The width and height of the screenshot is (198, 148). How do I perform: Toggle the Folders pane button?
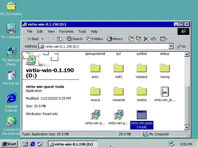(95, 39)
